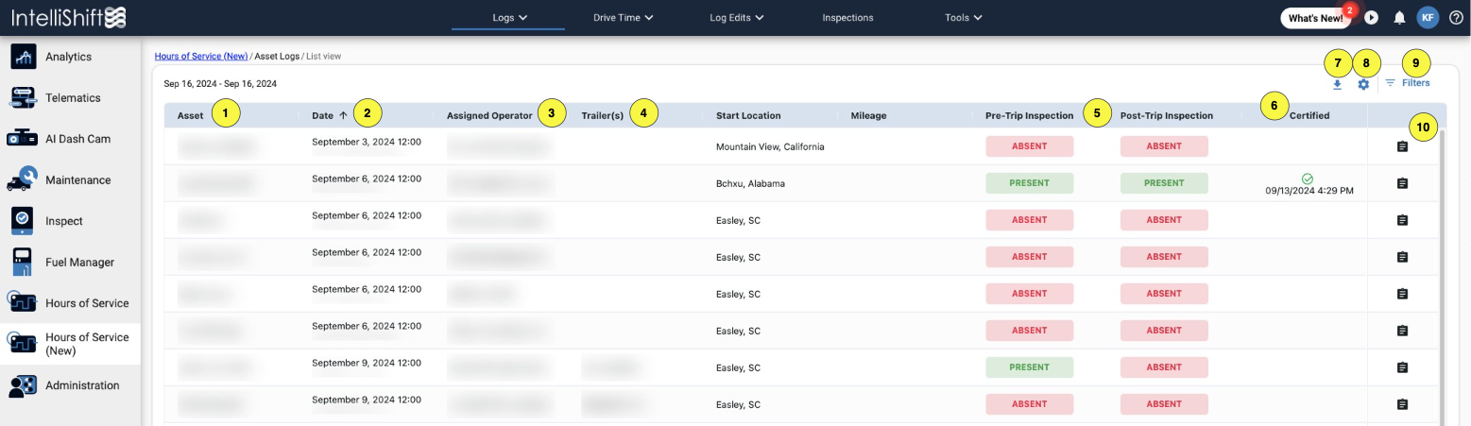Click the Sep 16, 2024 date range
The height and width of the screenshot is (426, 1471).
220,84
